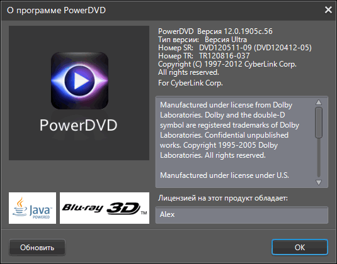This screenshot has height=264, width=337.
Task: Click the Dolby Laboratories license paragraph
Action: (229, 130)
